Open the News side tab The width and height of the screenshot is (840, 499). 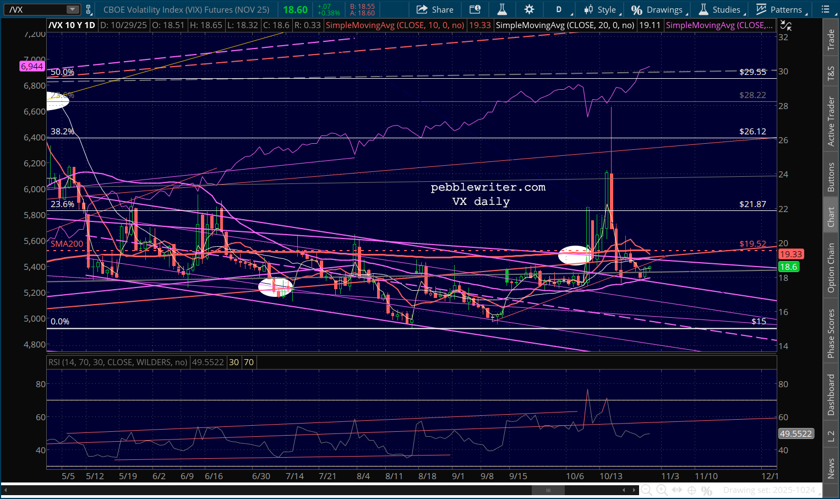click(x=831, y=468)
